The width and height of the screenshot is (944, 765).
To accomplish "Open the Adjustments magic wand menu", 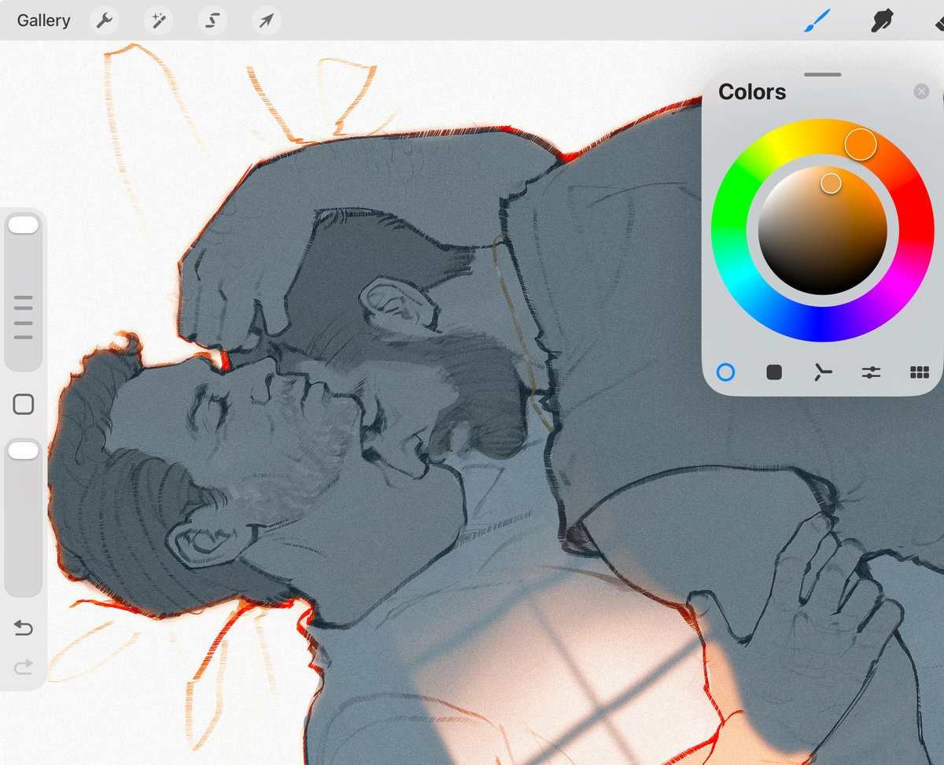I will (158, 20).
